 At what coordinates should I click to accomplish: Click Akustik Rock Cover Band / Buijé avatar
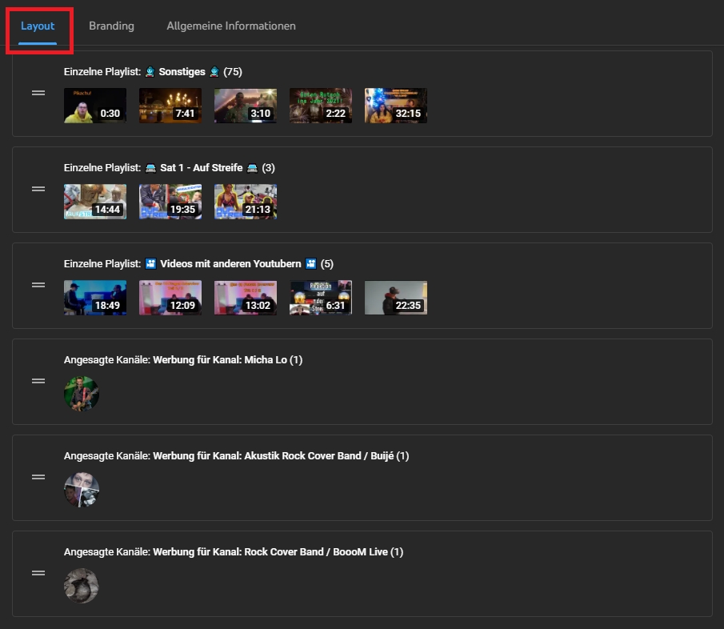coord(82,490)
